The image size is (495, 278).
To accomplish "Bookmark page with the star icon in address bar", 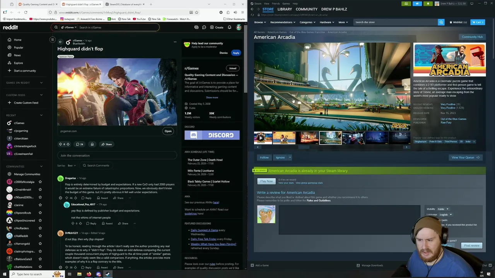I will 196,12.
